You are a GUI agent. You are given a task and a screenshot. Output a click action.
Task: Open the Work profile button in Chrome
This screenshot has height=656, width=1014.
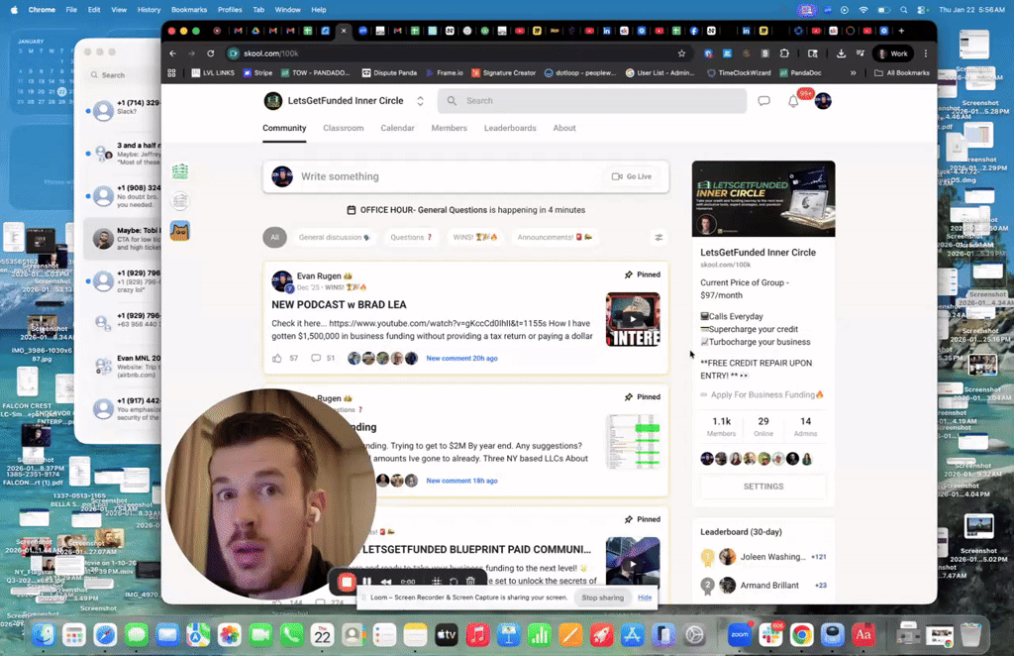pos(893,54)
